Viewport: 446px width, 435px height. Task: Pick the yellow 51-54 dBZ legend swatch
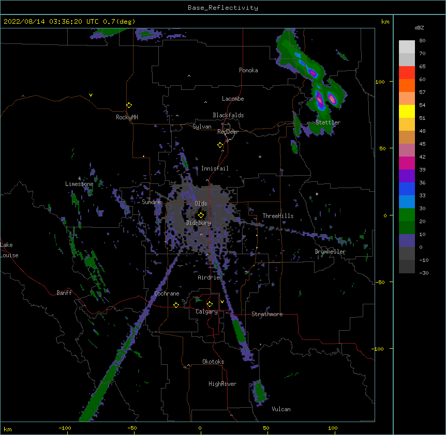tap(407, 111)
